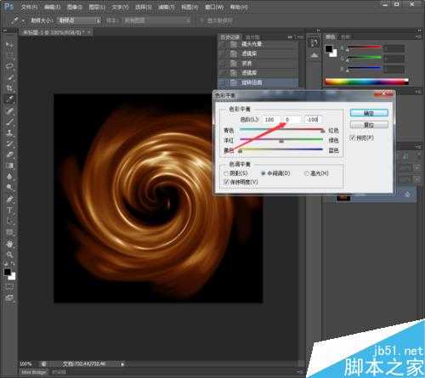425x378 pixels.
Task: Select the Pen tool in the toolbox
Action: point(10,200)
